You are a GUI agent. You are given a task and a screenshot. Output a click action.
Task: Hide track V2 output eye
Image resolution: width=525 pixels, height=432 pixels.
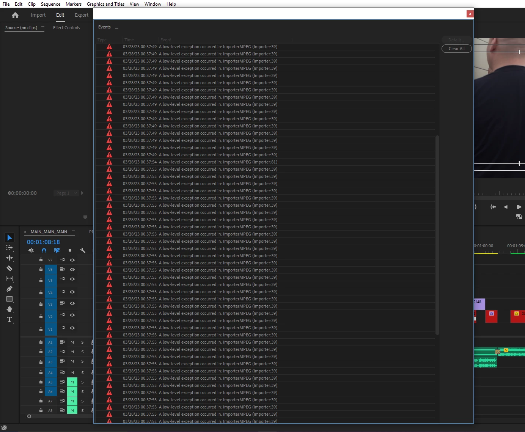click(72, 315)
